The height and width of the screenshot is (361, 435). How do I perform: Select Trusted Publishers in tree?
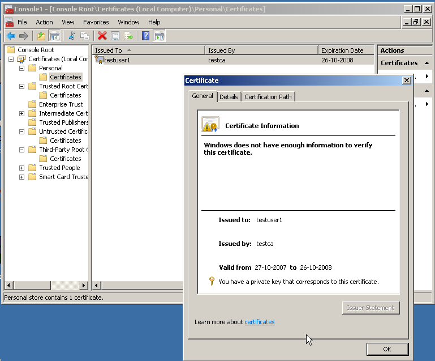coord(63,122)
